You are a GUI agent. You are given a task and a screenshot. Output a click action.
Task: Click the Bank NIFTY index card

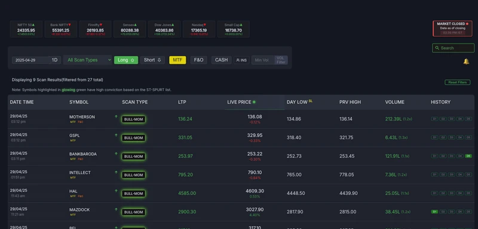point(61,29)
